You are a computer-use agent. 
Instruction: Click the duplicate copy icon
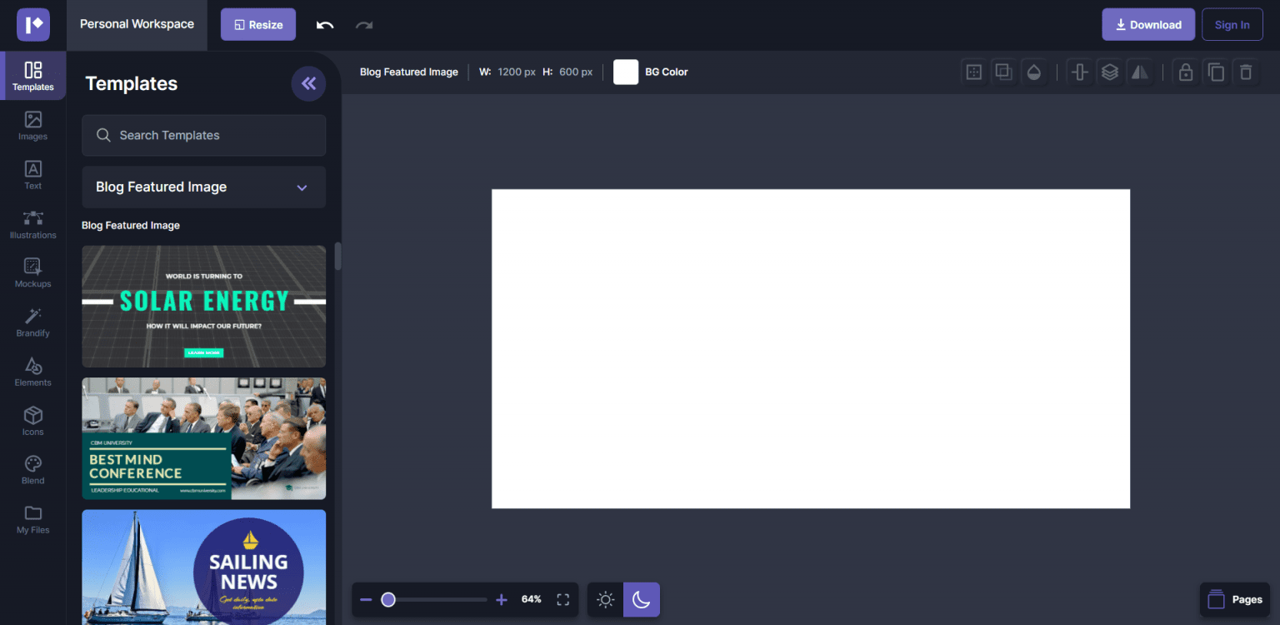[1216, 72]
